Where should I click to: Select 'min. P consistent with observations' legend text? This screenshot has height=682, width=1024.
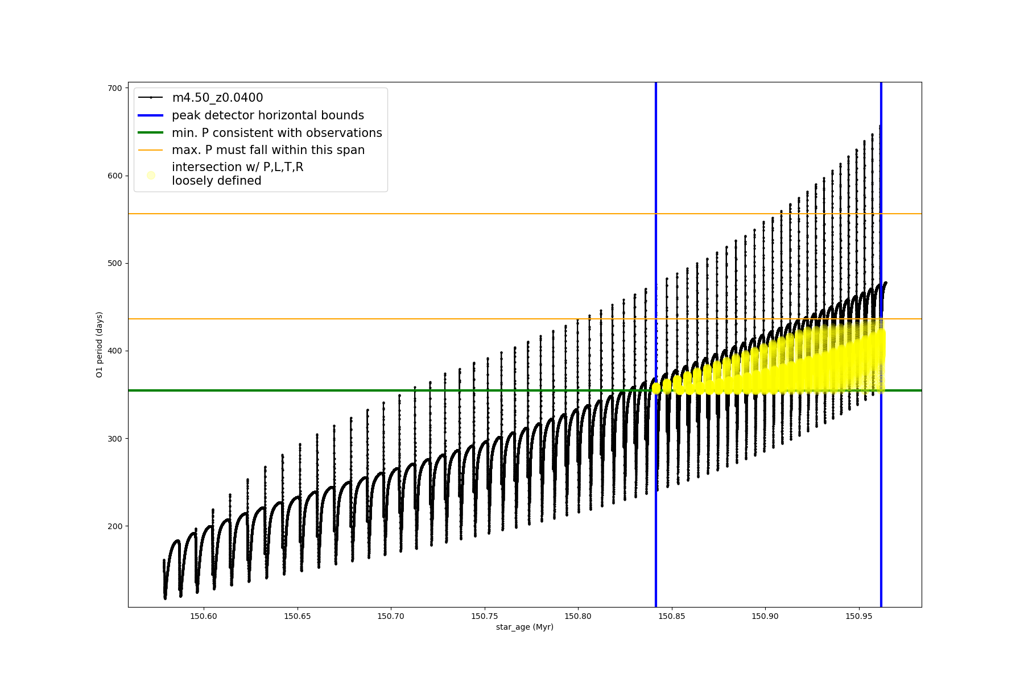pos(276,133)
